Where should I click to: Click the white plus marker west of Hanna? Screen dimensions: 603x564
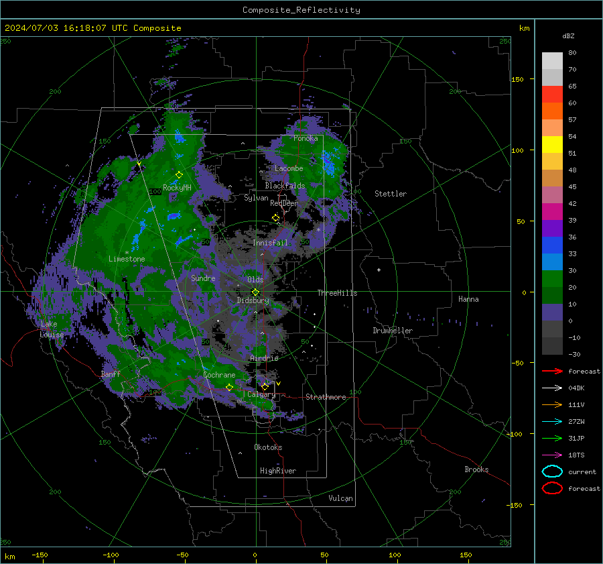coord(379,270)
